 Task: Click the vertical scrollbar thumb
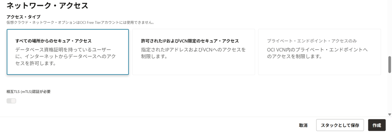coord(389,65)
